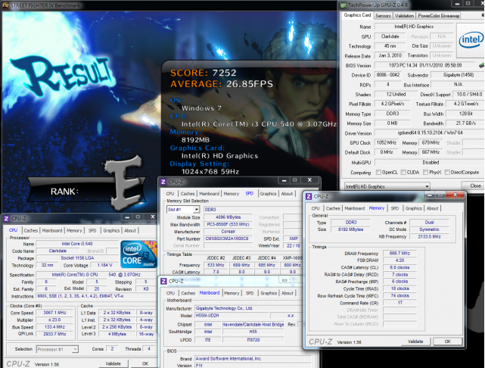Click the Driver Version field in GPU-Z
This screenshot has width=485, height=368.
(x=429, y=133)
